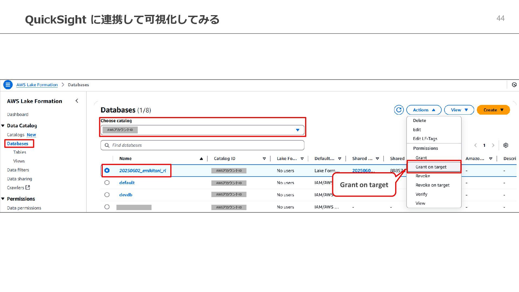
Task: Open the hamburger navigation menu icon
Action: (x=8, y=85)
